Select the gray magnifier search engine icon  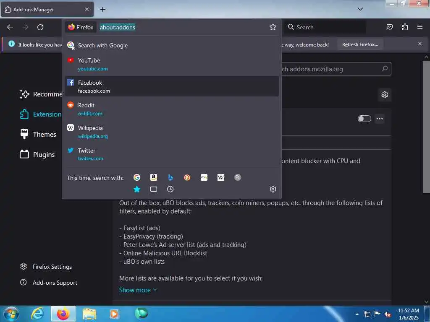coord(238,177)
